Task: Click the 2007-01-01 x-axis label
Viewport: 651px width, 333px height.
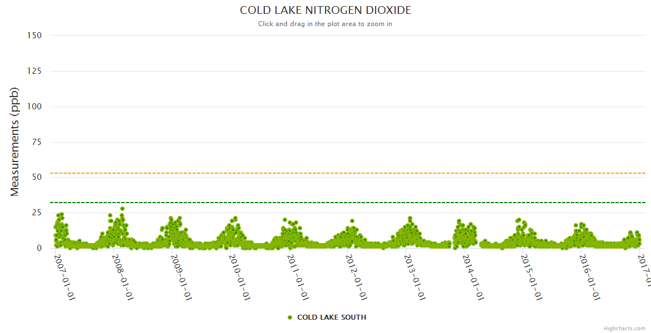Action: (x=65, y=277)
